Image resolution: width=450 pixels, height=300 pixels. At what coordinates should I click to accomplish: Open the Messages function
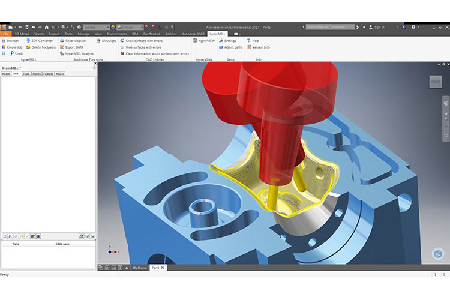(x=106, y=41)
